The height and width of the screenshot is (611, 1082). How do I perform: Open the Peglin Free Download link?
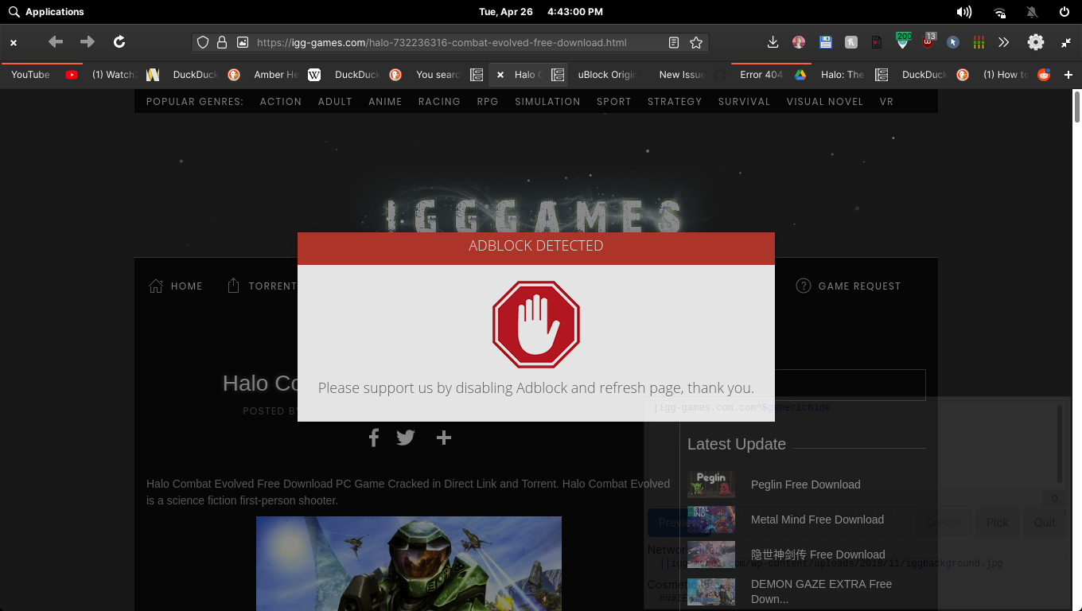point(805,485)
